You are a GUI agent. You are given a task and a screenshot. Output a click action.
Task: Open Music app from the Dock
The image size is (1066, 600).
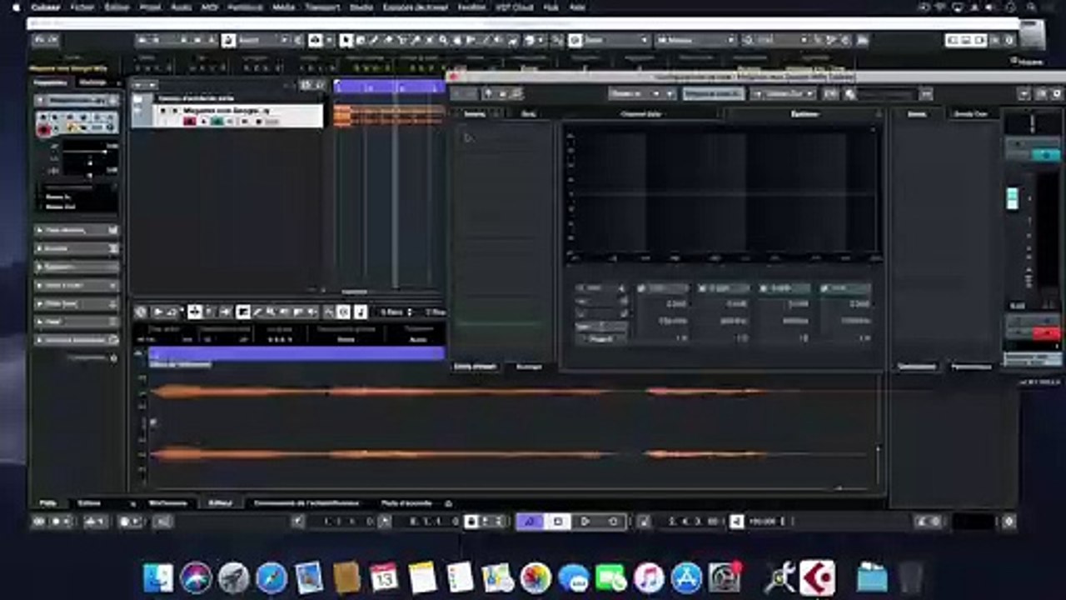[649, 577]
